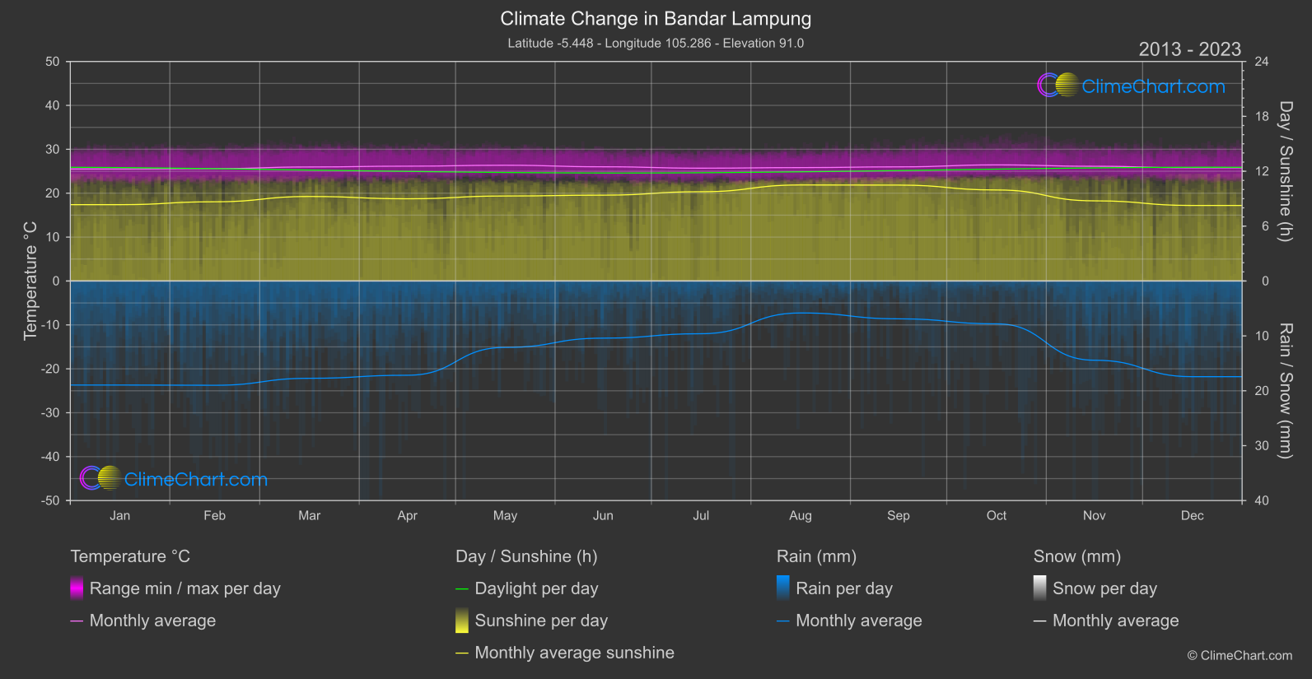
Task: Click the Oct month label on the axis
Action: [997, 515]
